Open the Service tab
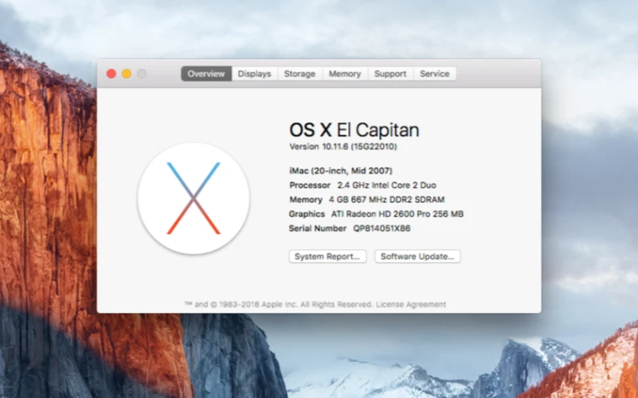The width and height of the screenshot is (638, 398). pyautogui.click(x=435, y=73)
